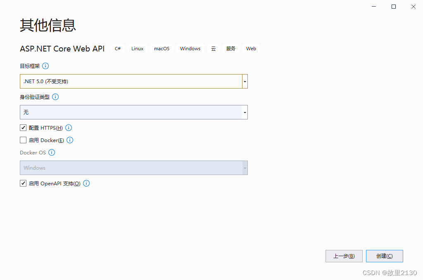Image resolution: width=423 pixels, height=280 pixels.
Task: Select the macOS tag
Action: pos(162,48)
